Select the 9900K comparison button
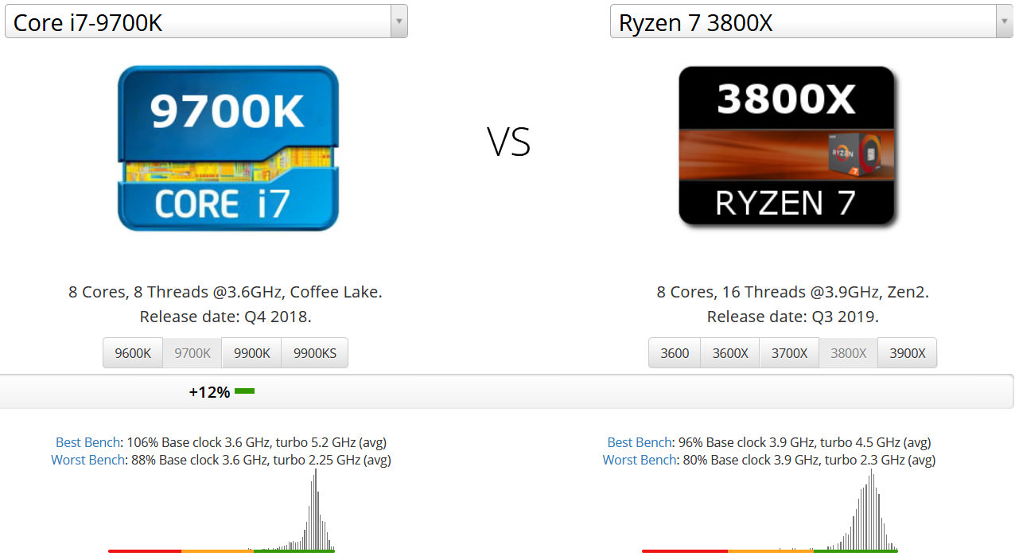 click(251, 352)
